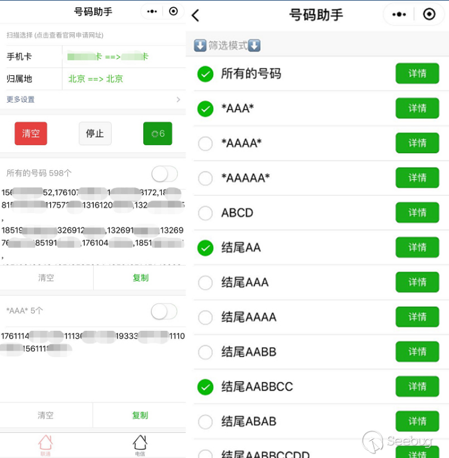Click the red 清空 button

point(30,134)
